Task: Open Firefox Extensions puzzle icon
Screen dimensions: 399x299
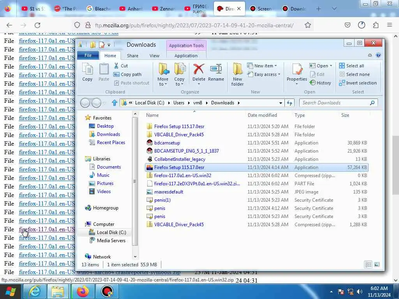Action: coord(376,25)
